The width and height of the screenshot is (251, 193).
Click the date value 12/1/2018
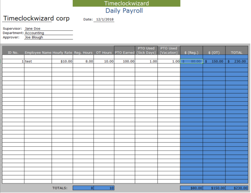(x=105, y=19)
